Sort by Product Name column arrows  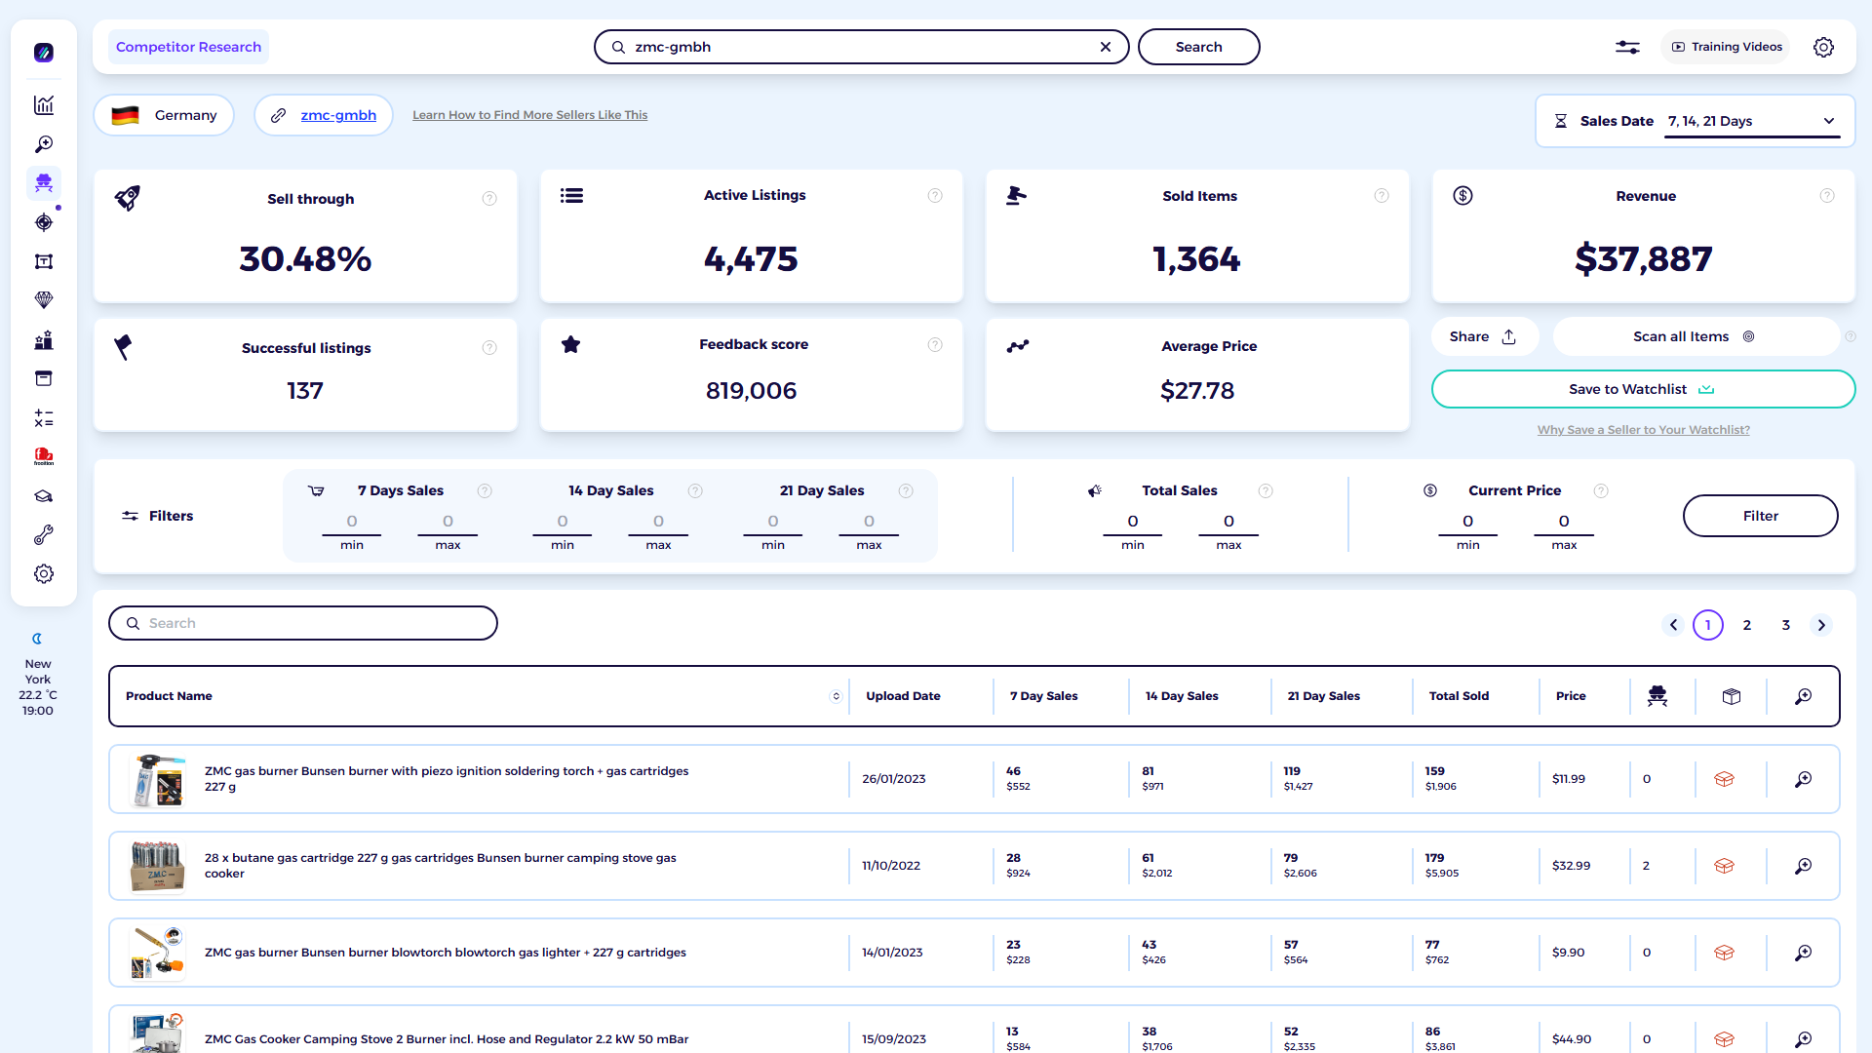pos(836,696)
